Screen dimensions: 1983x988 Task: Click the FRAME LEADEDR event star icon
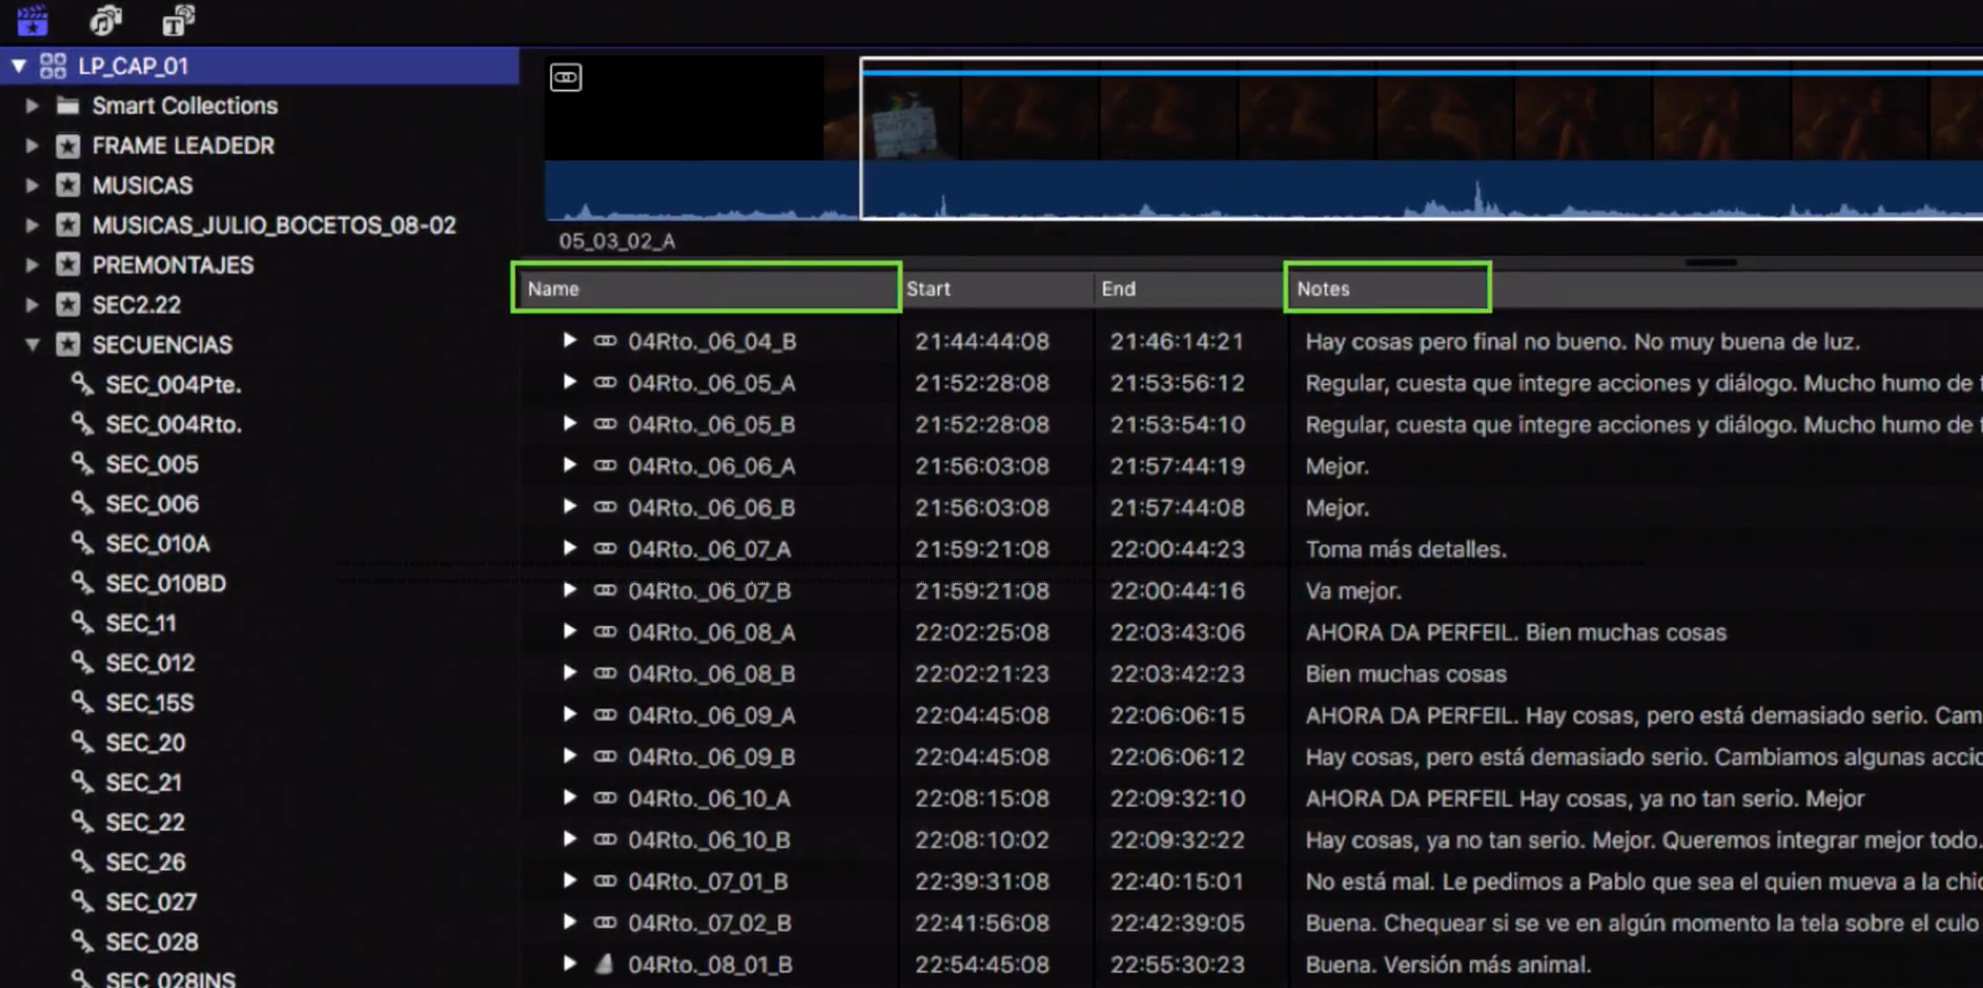(67, 146)
